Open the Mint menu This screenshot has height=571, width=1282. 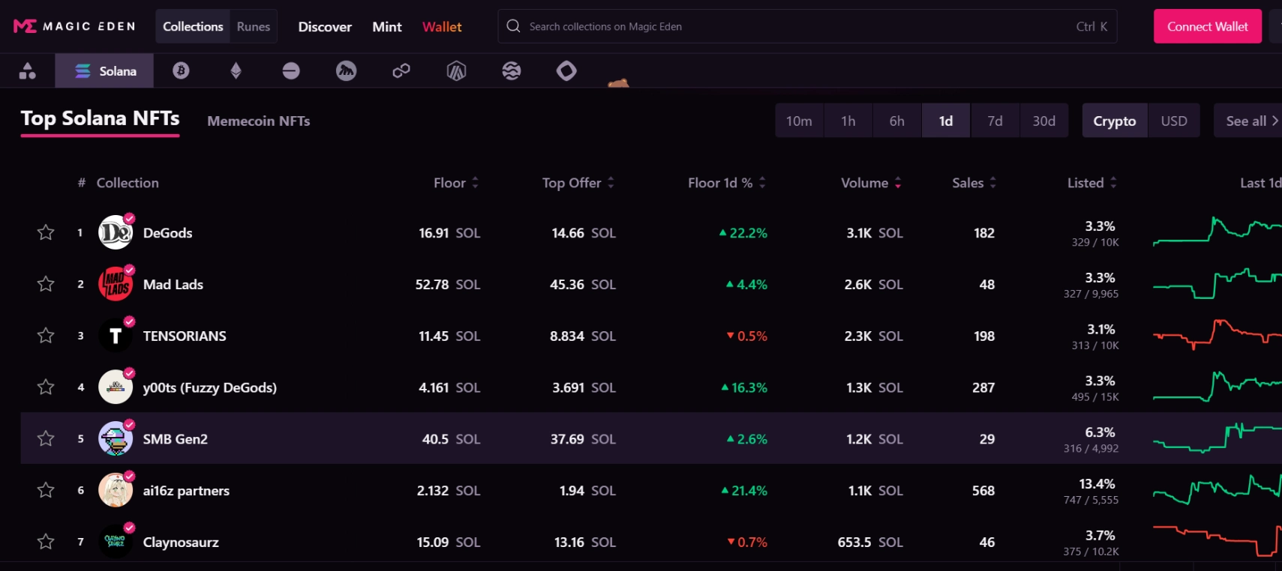pos(387,27)
